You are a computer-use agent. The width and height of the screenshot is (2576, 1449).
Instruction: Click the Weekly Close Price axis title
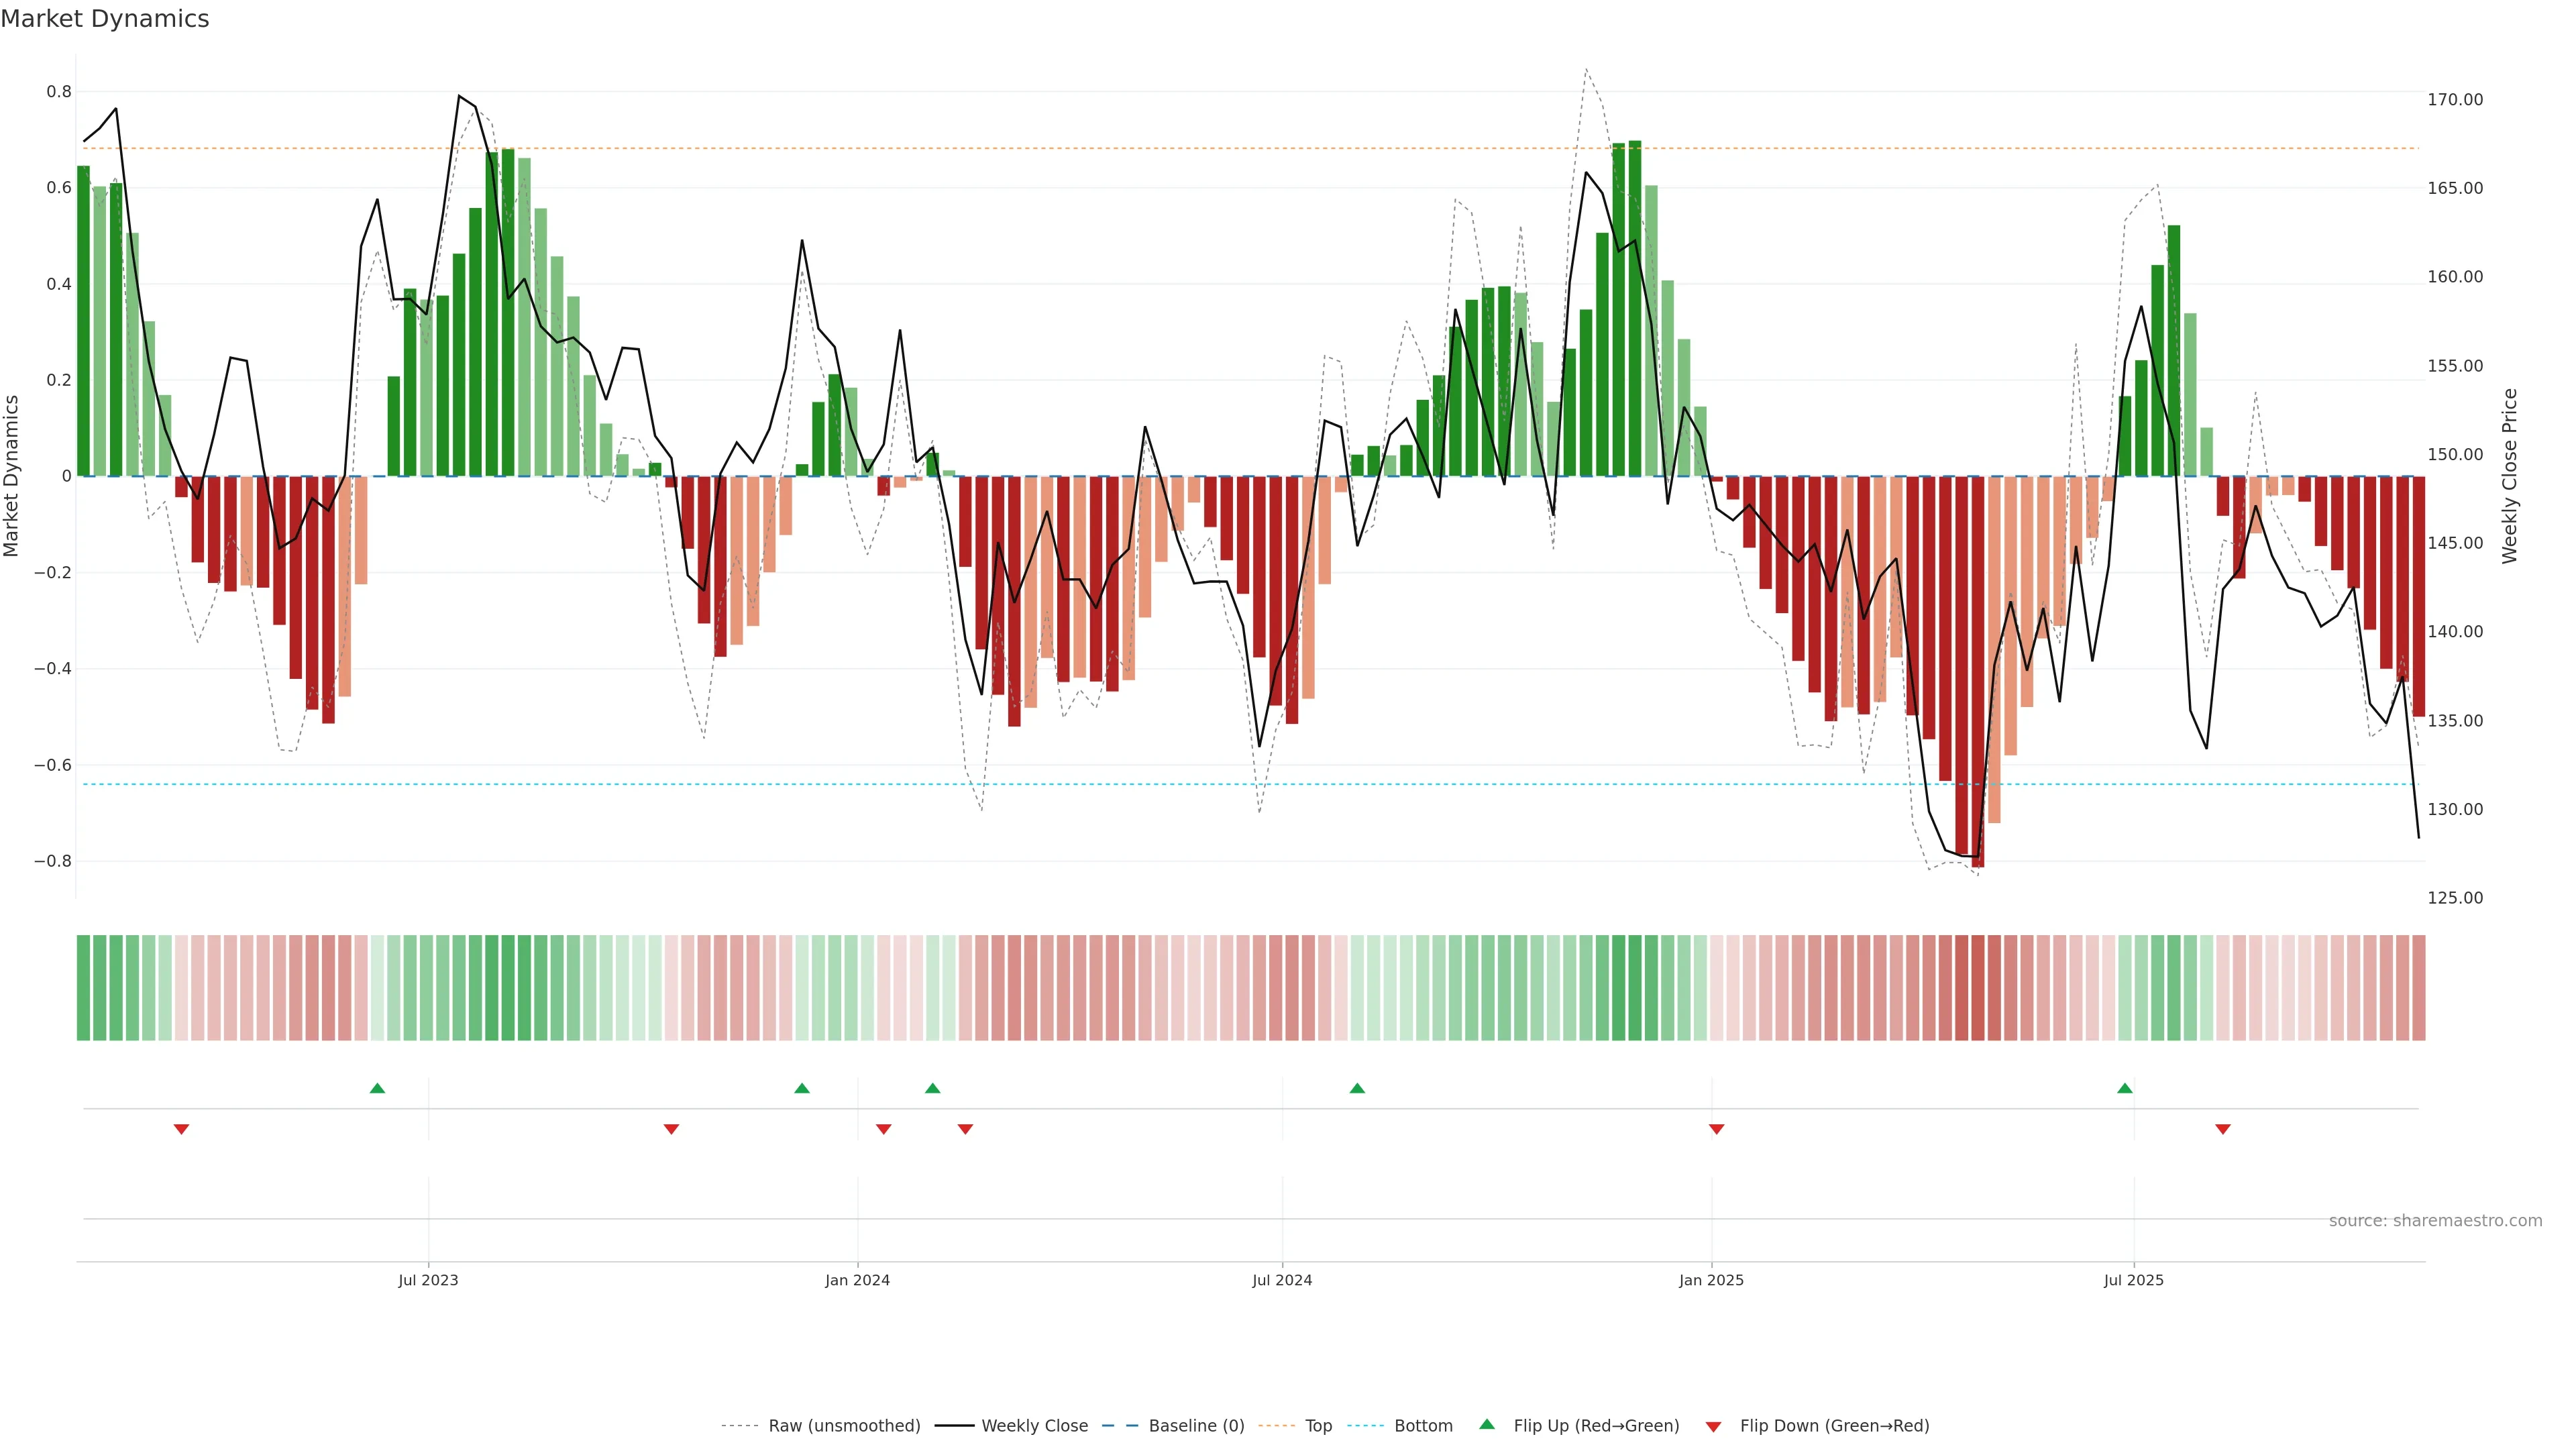point(2510,476)
